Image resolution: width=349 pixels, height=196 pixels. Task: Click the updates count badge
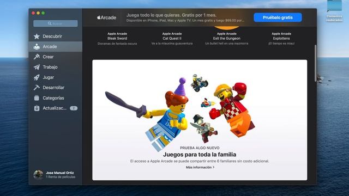(74, 108)
